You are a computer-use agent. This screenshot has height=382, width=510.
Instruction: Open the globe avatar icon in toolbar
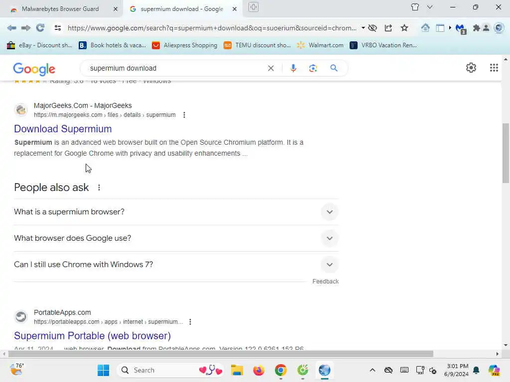[499, 28]
